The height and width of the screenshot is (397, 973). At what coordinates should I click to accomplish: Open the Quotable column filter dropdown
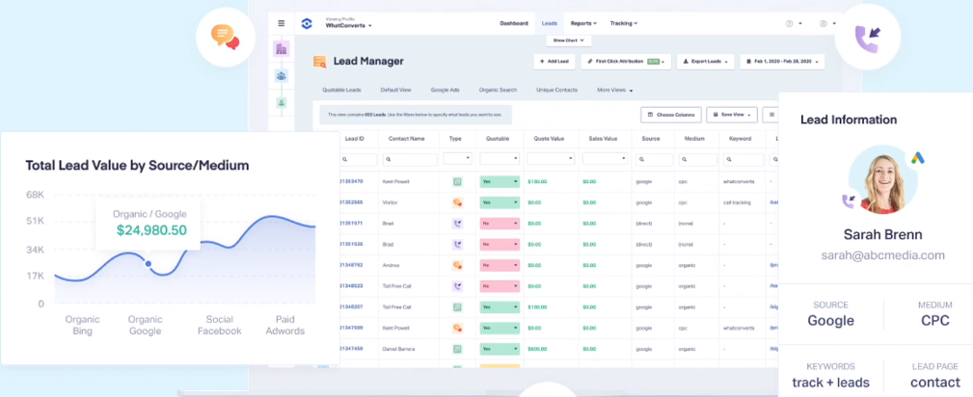coord(500,159)
